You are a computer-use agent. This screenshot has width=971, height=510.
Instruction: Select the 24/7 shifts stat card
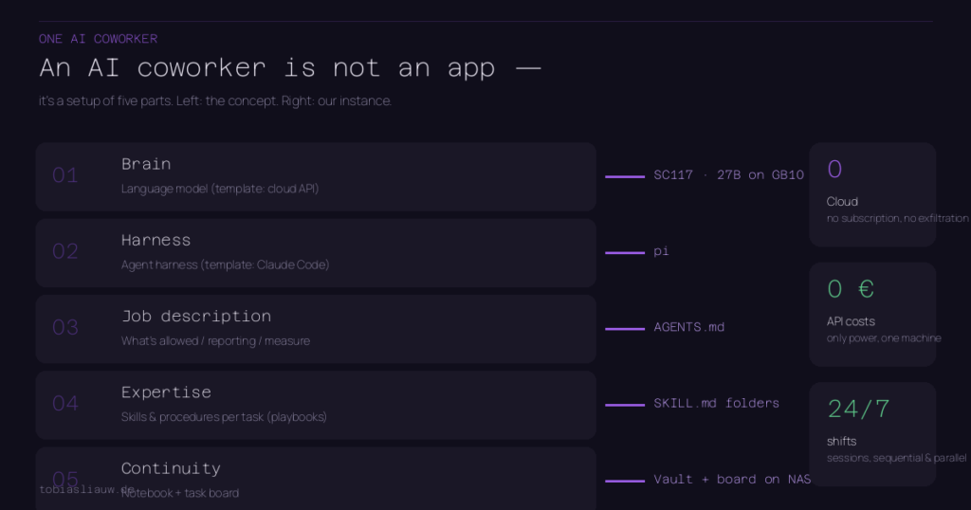point(872,434)
